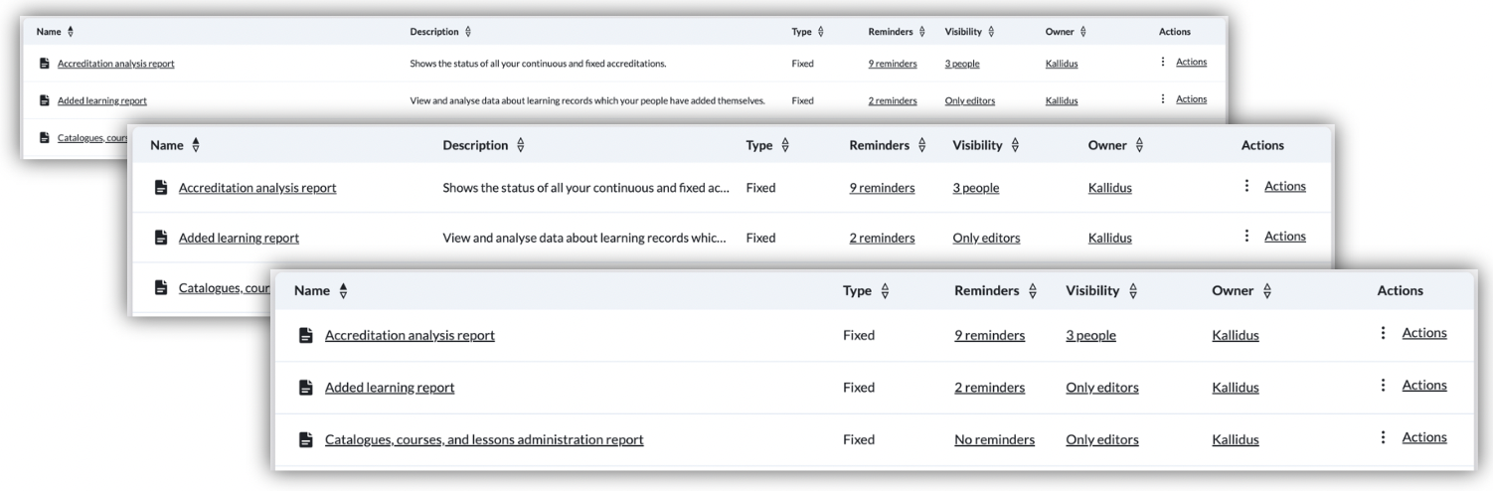Click document icon for Added learning report, front table
Image resolution: width=1493 pixels, height=491 pixels.
coord(306,388)
